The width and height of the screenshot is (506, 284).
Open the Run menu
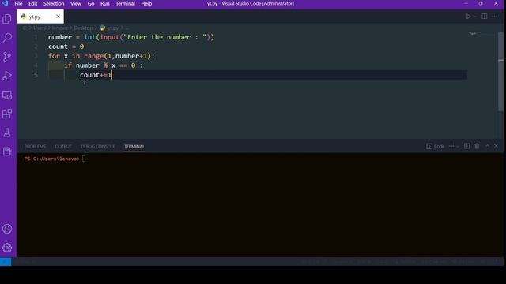point(105,3)
